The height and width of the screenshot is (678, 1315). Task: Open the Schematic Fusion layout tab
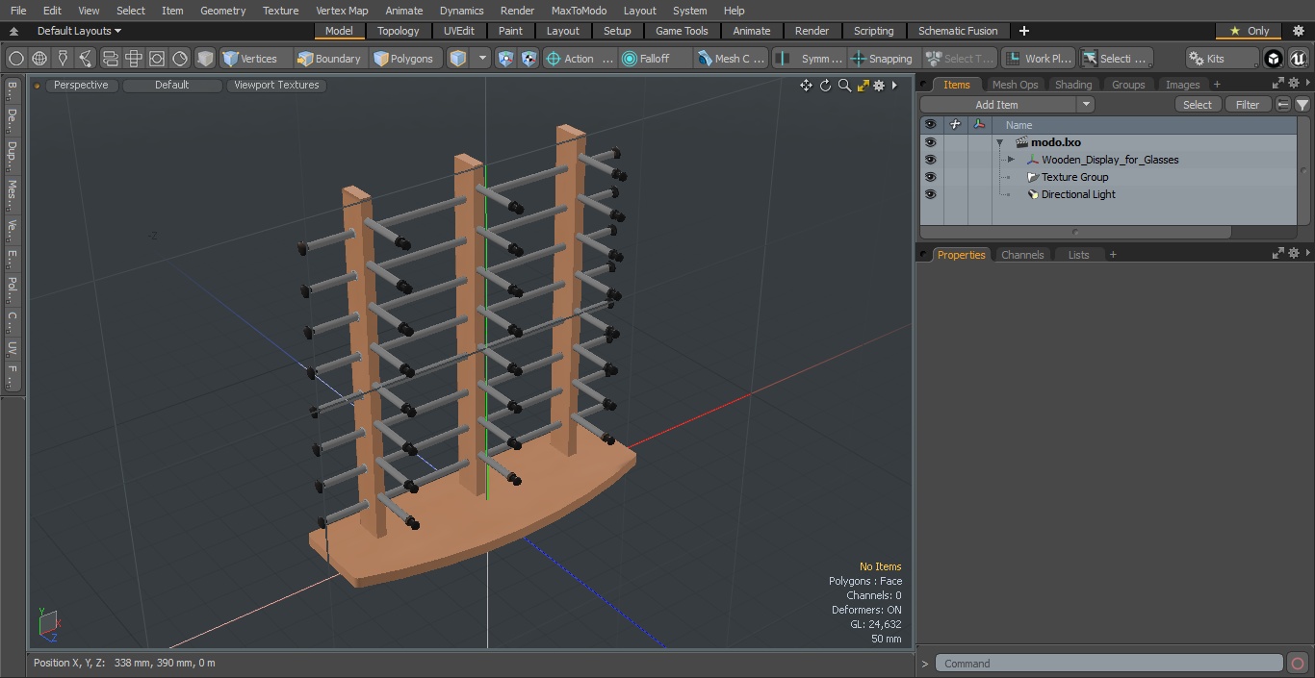[958, 31]
